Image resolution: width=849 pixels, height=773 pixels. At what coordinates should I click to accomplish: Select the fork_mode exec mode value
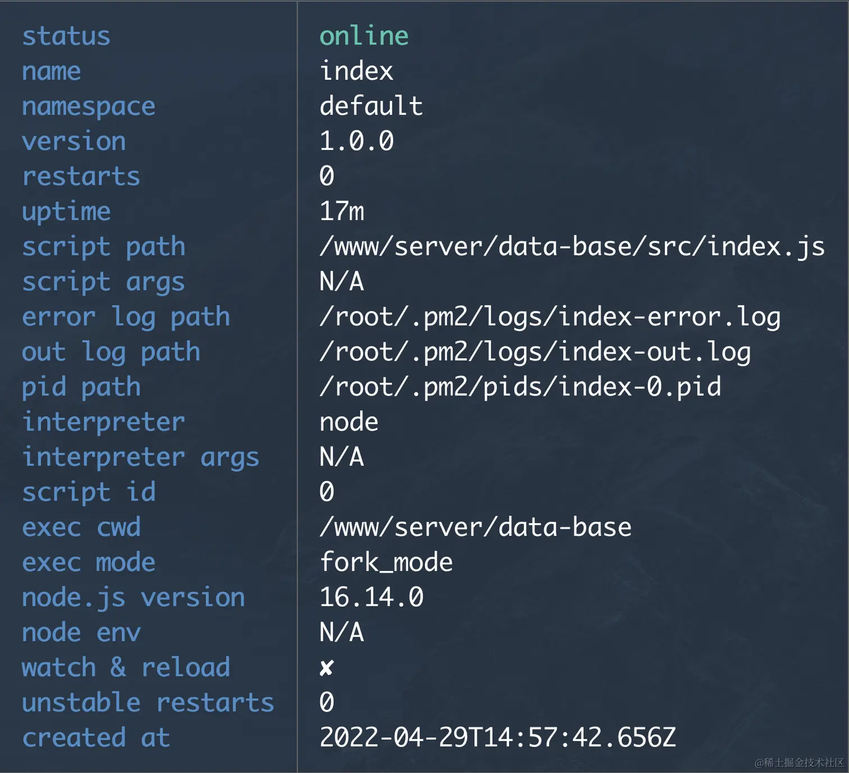(386, 562)
